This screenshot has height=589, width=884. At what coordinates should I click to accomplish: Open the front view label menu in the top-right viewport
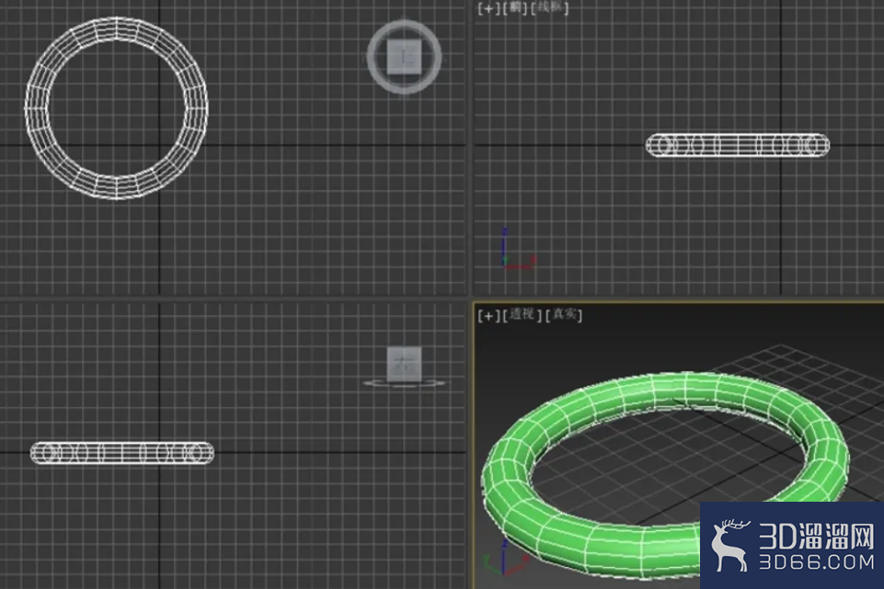point(515,8)
